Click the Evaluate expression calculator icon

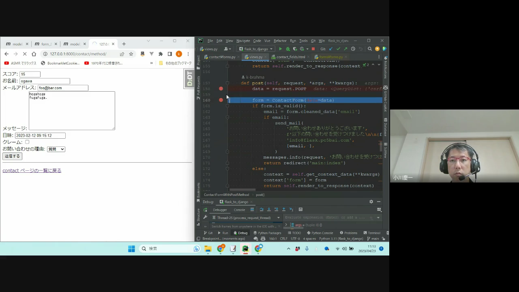pyautogui.click(x=300, y=210)
